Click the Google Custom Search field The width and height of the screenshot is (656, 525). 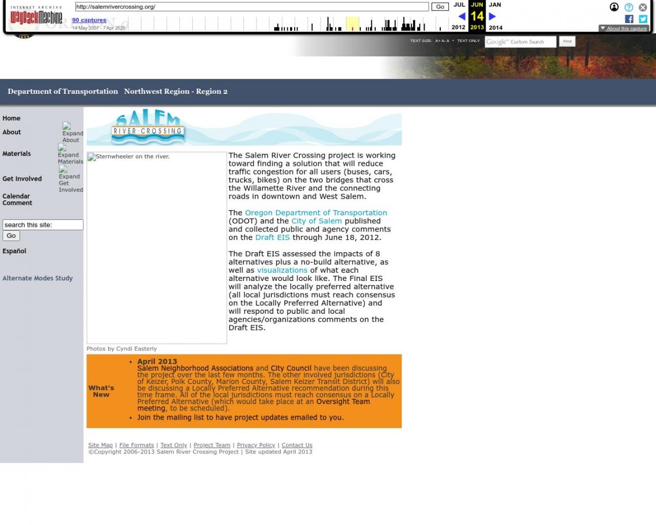(x=520, y=42)
